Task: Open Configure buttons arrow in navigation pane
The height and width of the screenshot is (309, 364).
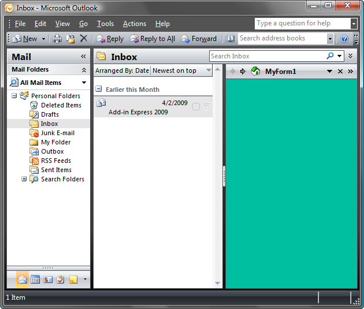Action: click(85, 280)
